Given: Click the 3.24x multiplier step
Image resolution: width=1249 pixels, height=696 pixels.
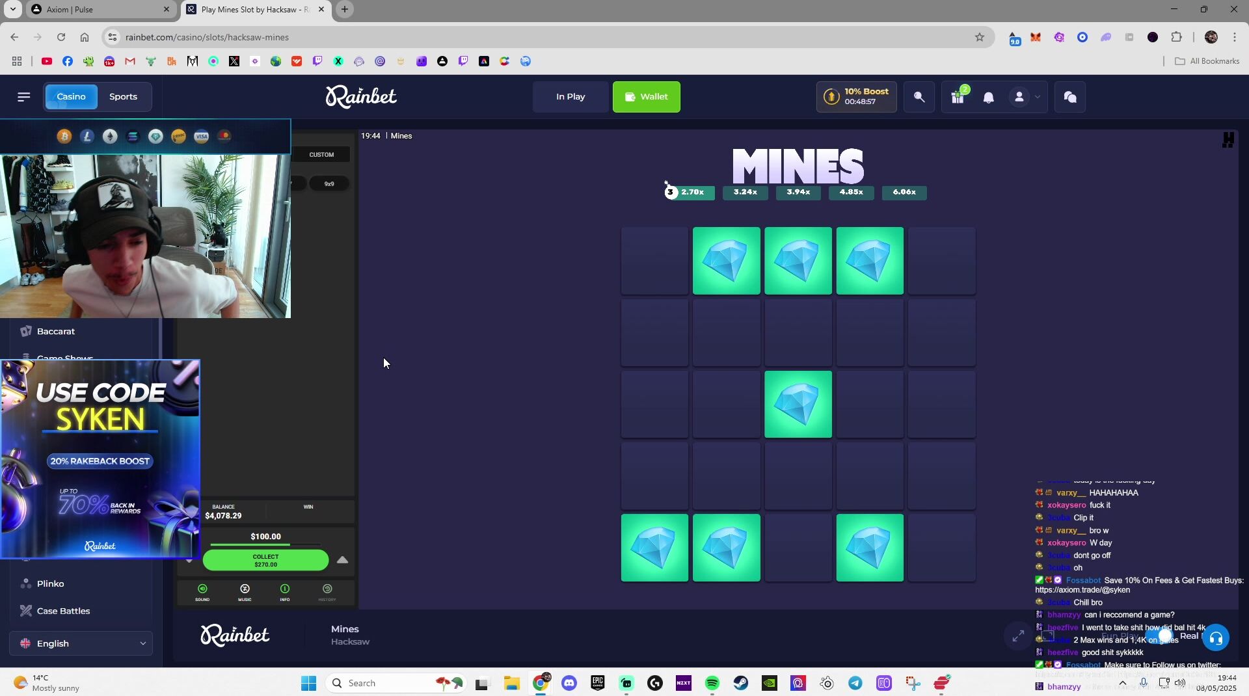Looking at the screenshot, I should pyautogui.click(x=745, y=193).
